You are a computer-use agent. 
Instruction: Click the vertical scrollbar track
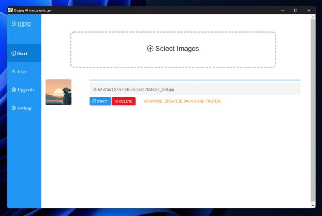click(313, 111)
